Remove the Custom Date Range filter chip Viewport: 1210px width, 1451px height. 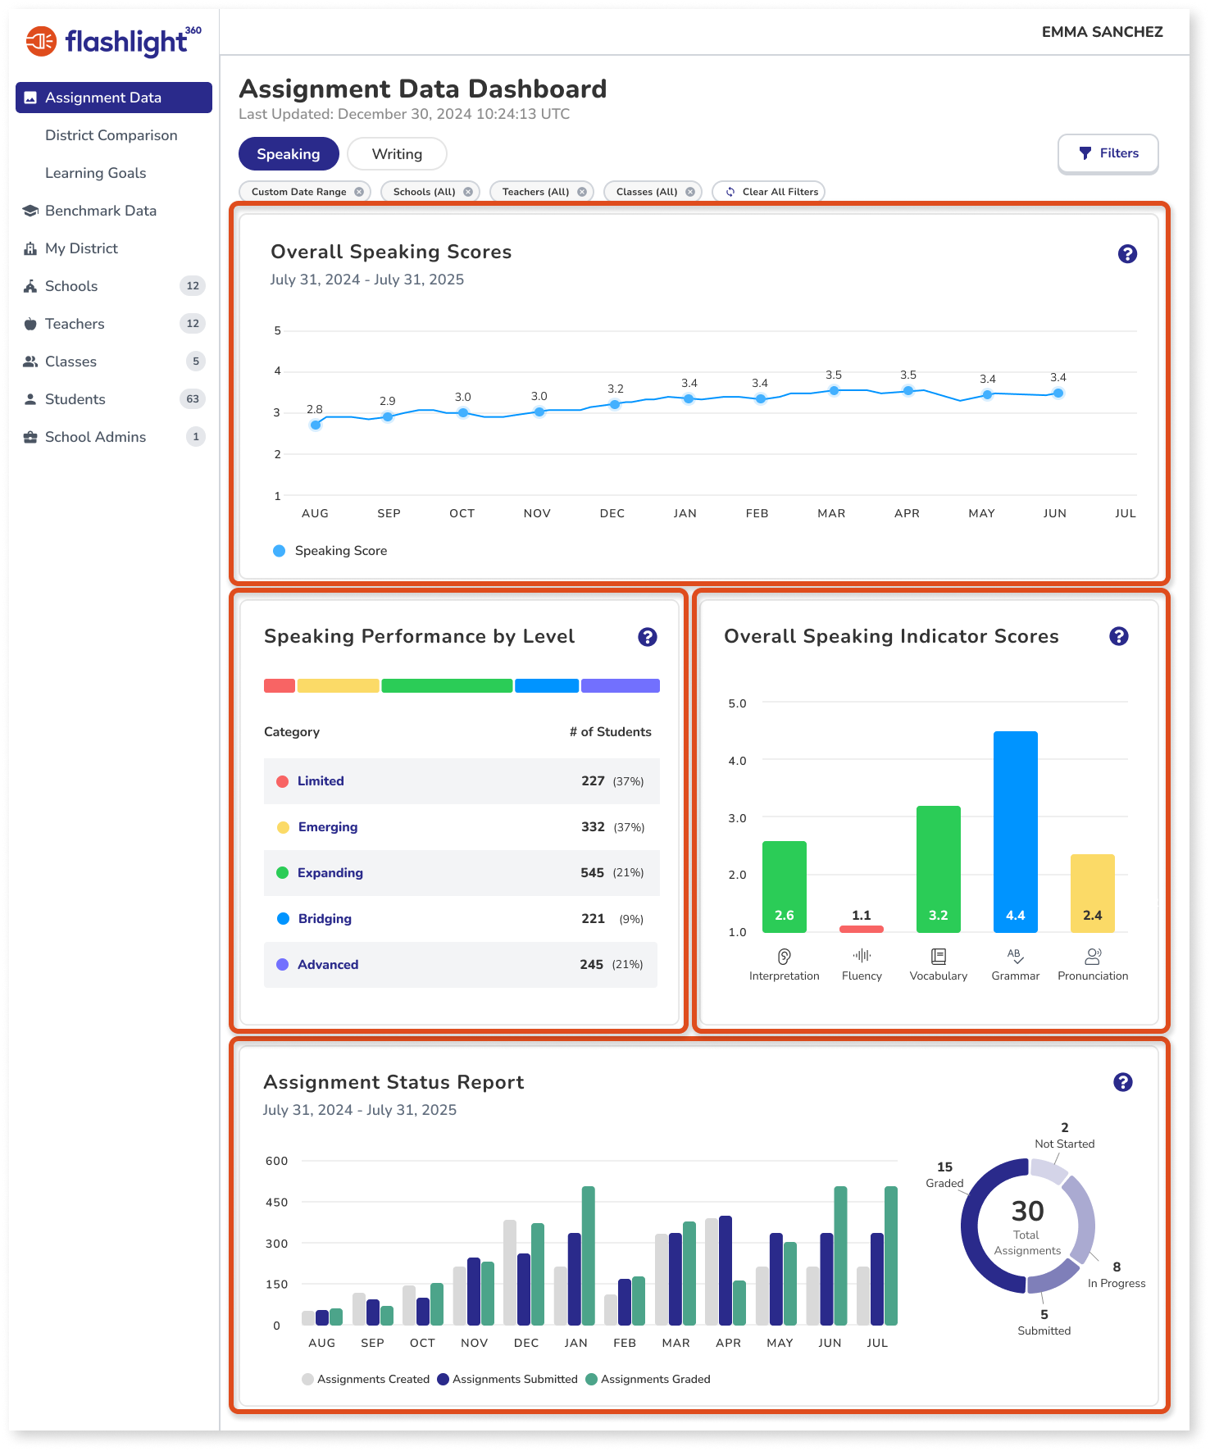coord(359,192)
